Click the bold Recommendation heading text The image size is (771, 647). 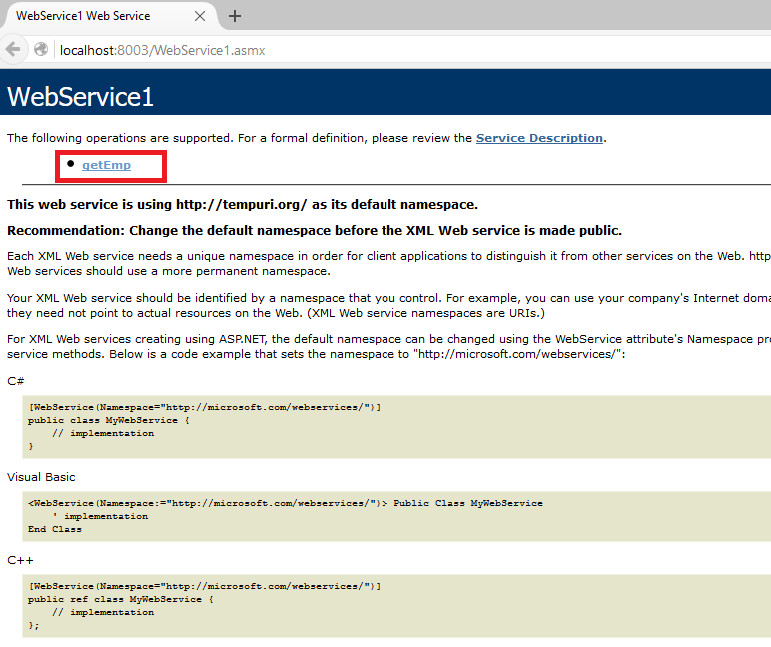pos(315,231)
